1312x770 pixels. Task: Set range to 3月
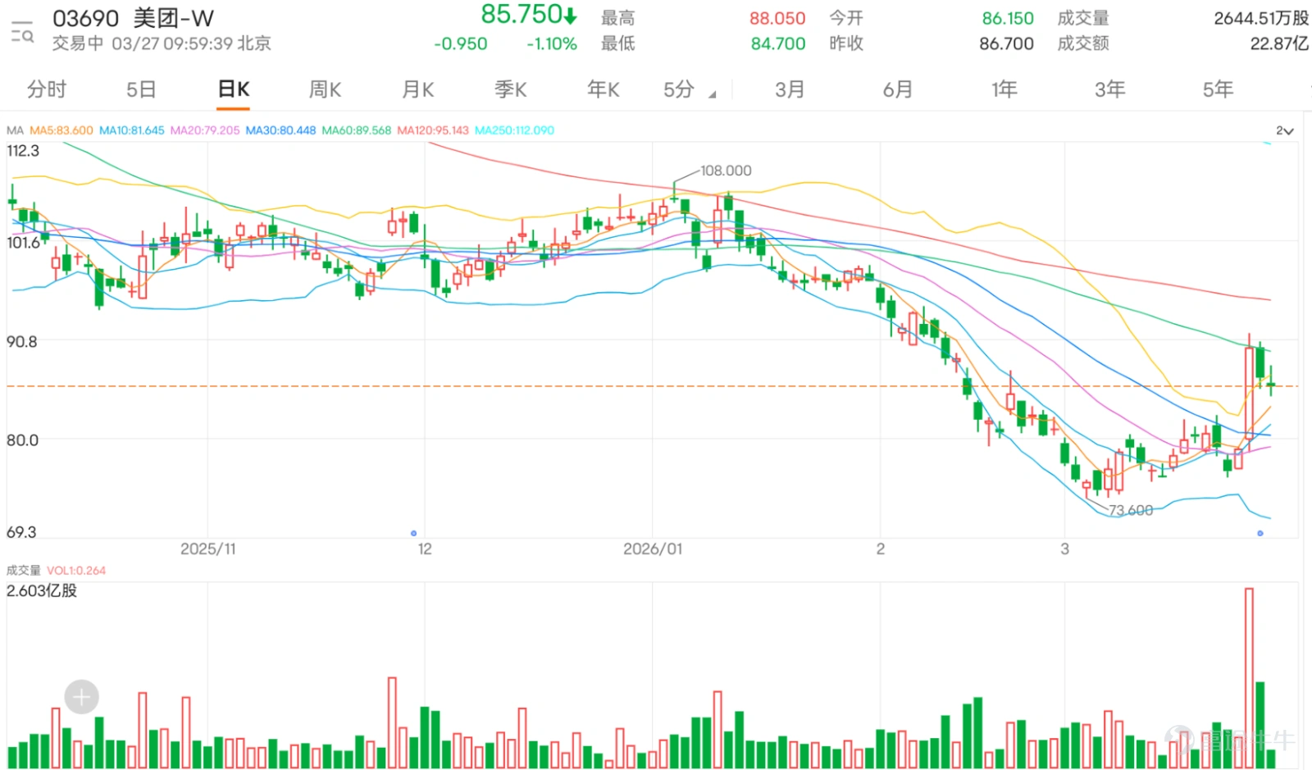pos(790,89)
